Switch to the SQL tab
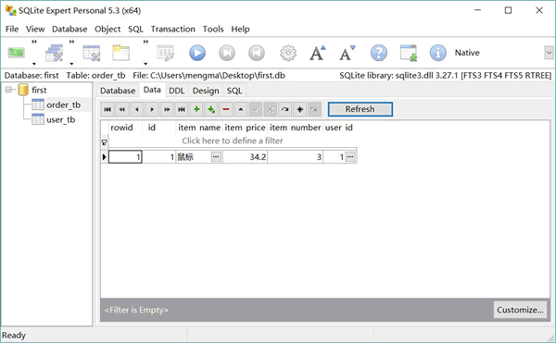556x343 pixels. click(x=234, y=91)
